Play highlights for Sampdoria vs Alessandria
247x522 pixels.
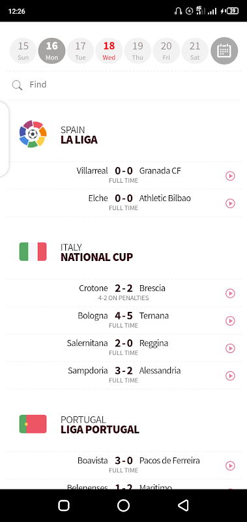click(x=230, y=376)
